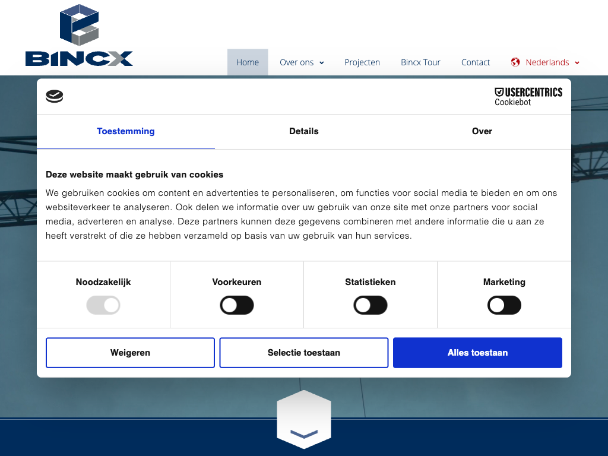Click the Over ons menu label
Screen dimensions: 608x456
297,62
